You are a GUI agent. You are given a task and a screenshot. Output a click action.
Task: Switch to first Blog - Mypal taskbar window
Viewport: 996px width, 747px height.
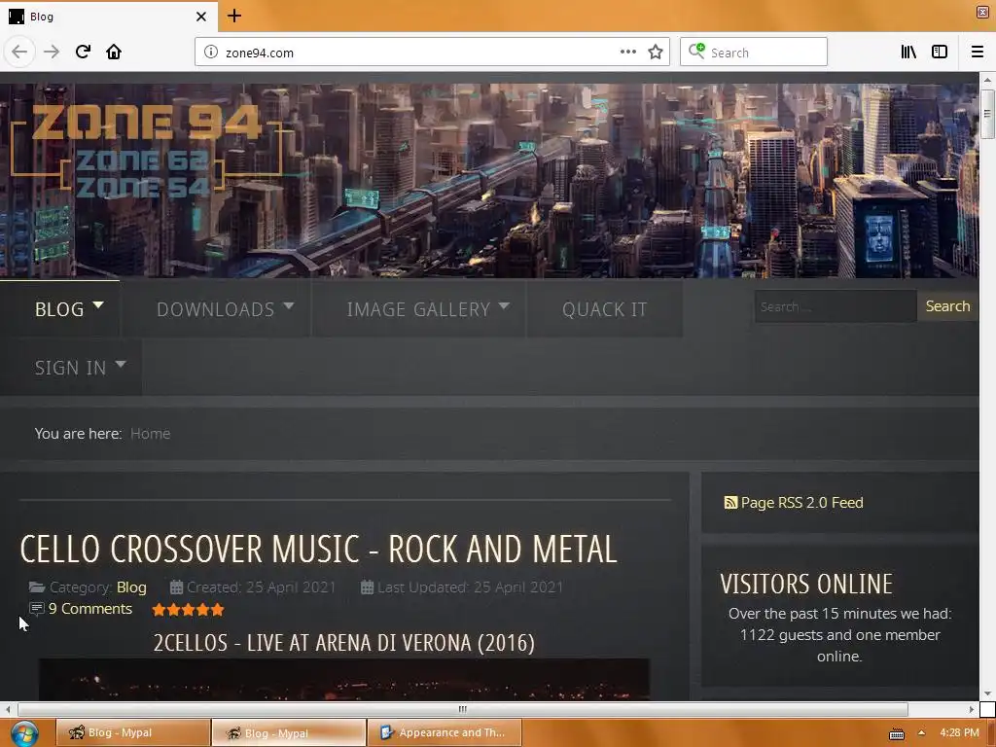[x=133, y=733]
